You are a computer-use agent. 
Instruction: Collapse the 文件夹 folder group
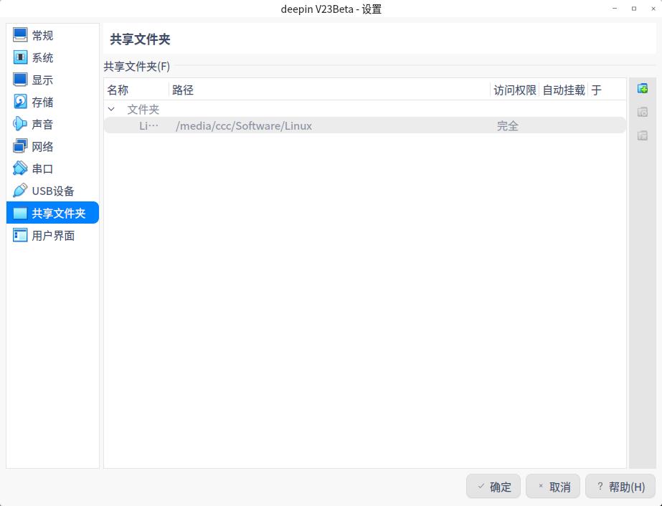click(x=111, y=109)
